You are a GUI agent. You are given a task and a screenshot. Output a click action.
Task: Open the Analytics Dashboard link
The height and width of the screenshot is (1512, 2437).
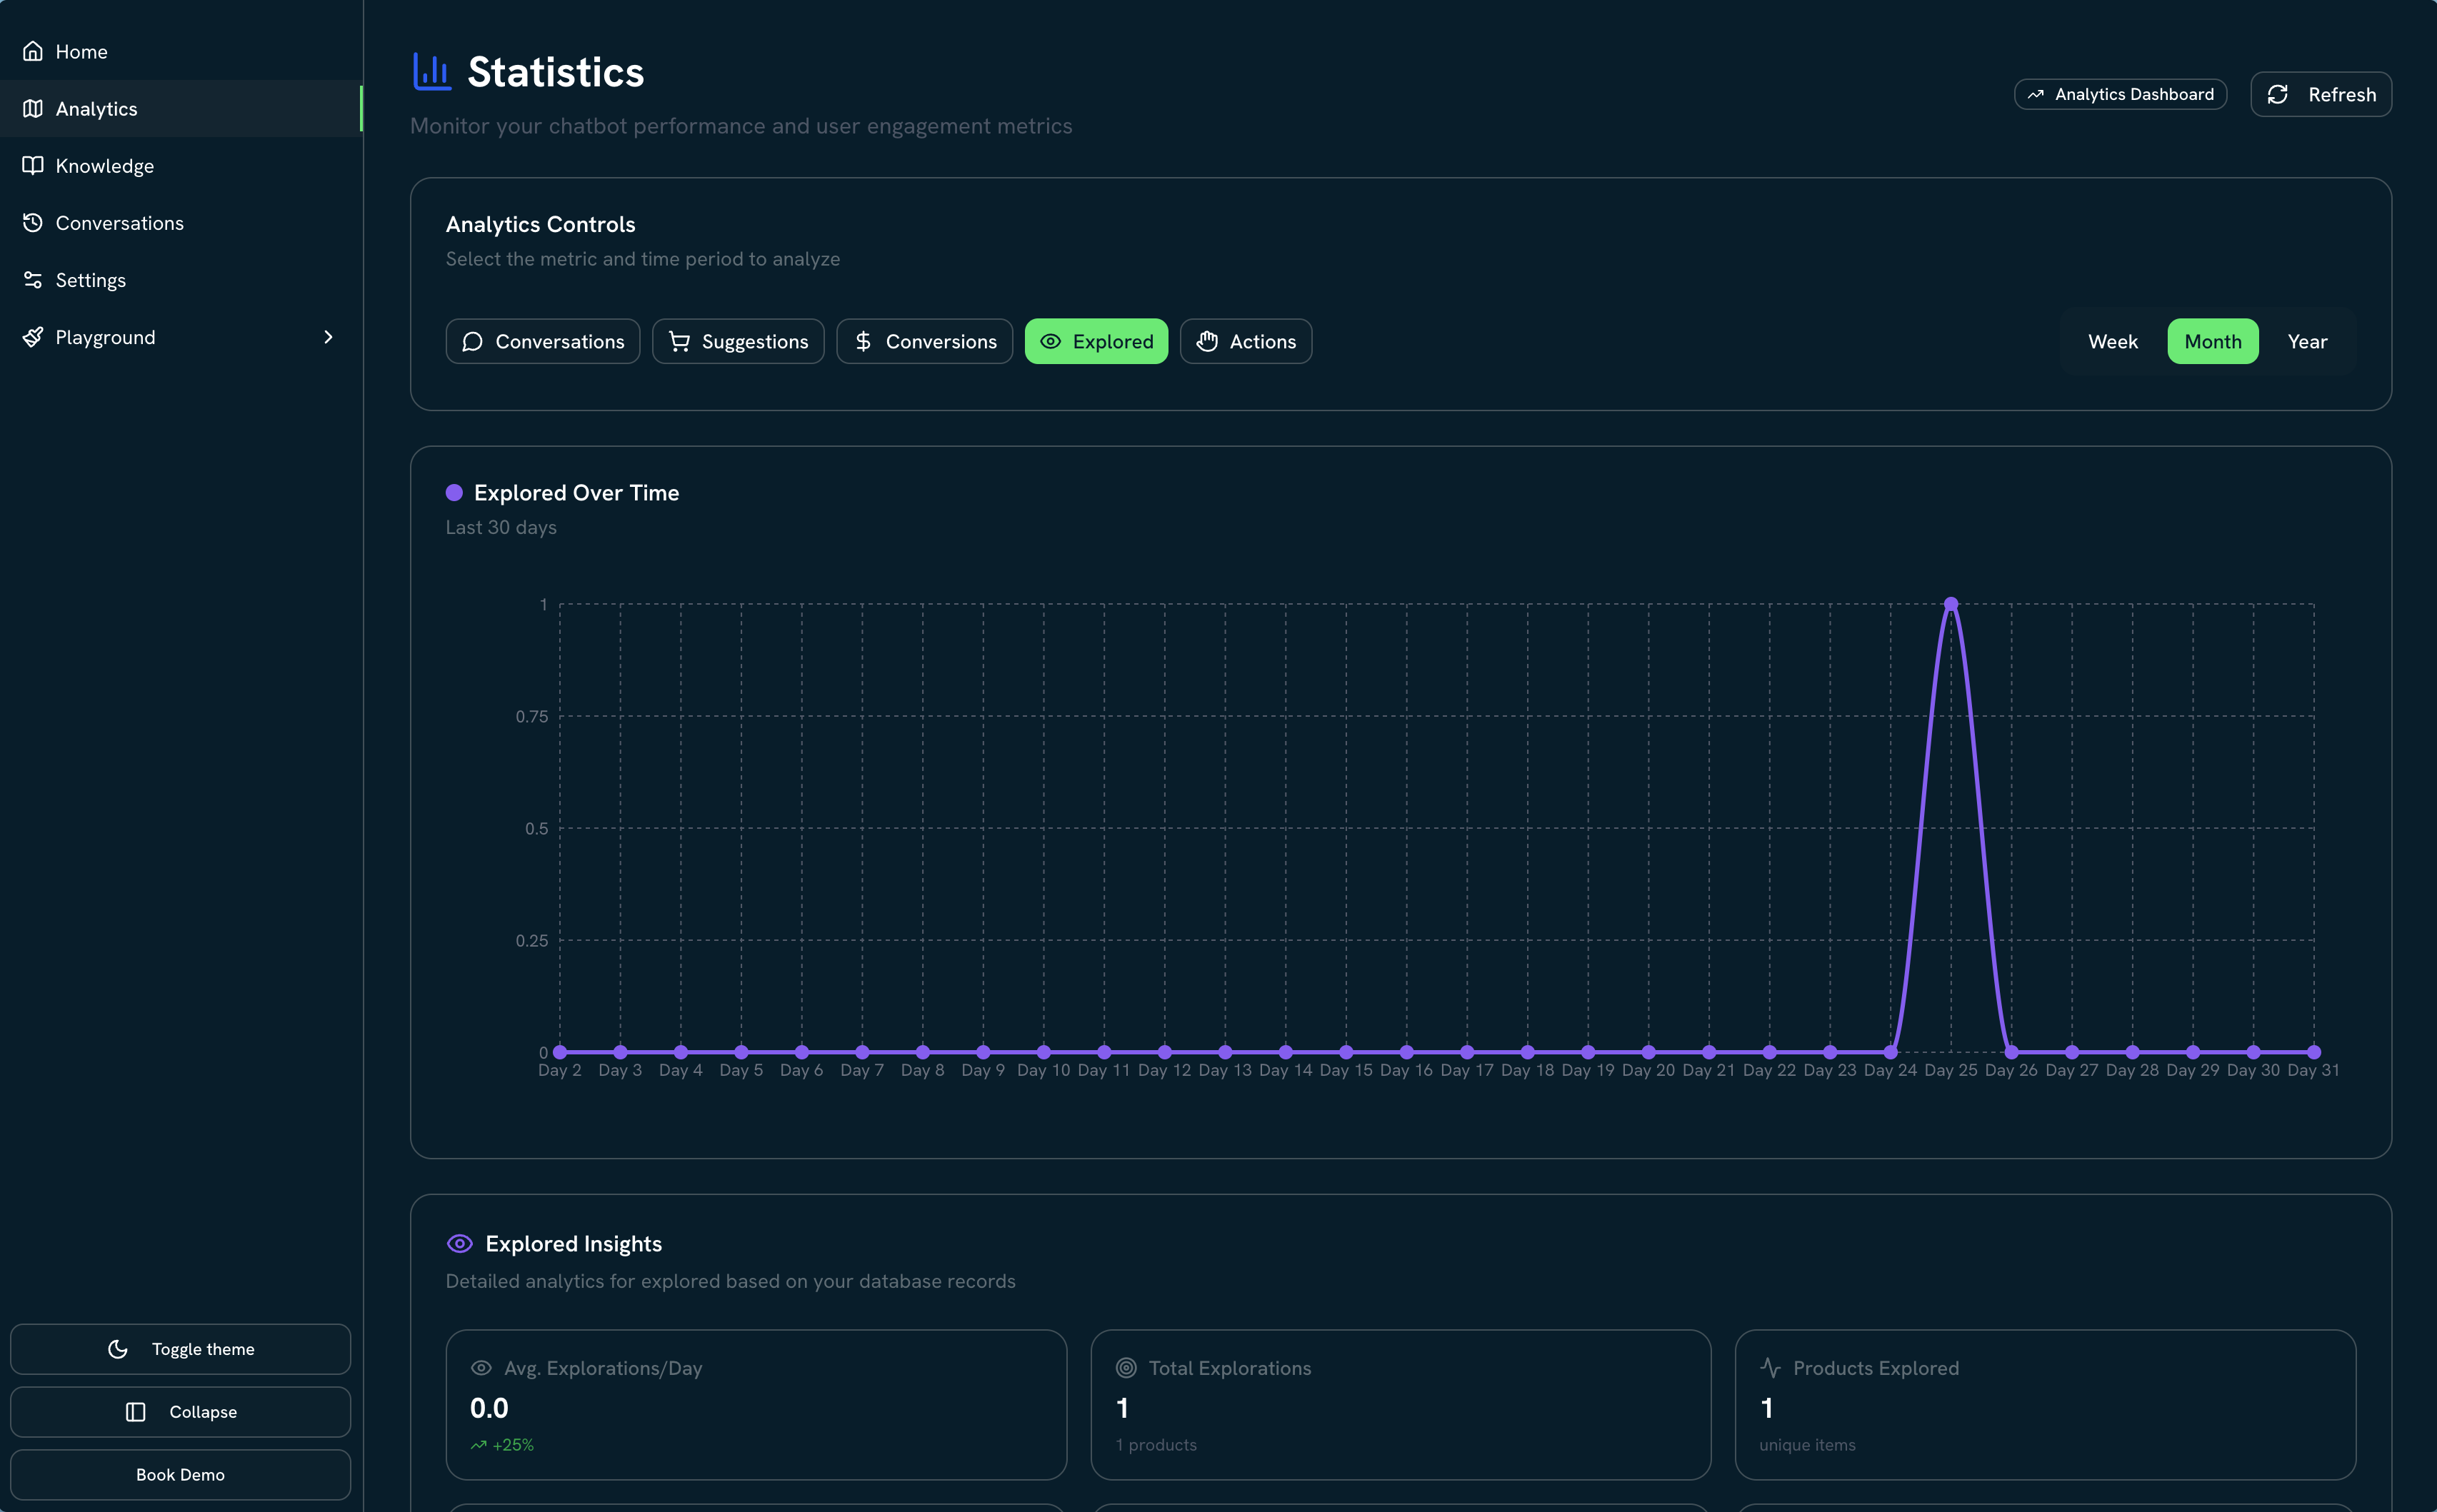(2119, 94)
